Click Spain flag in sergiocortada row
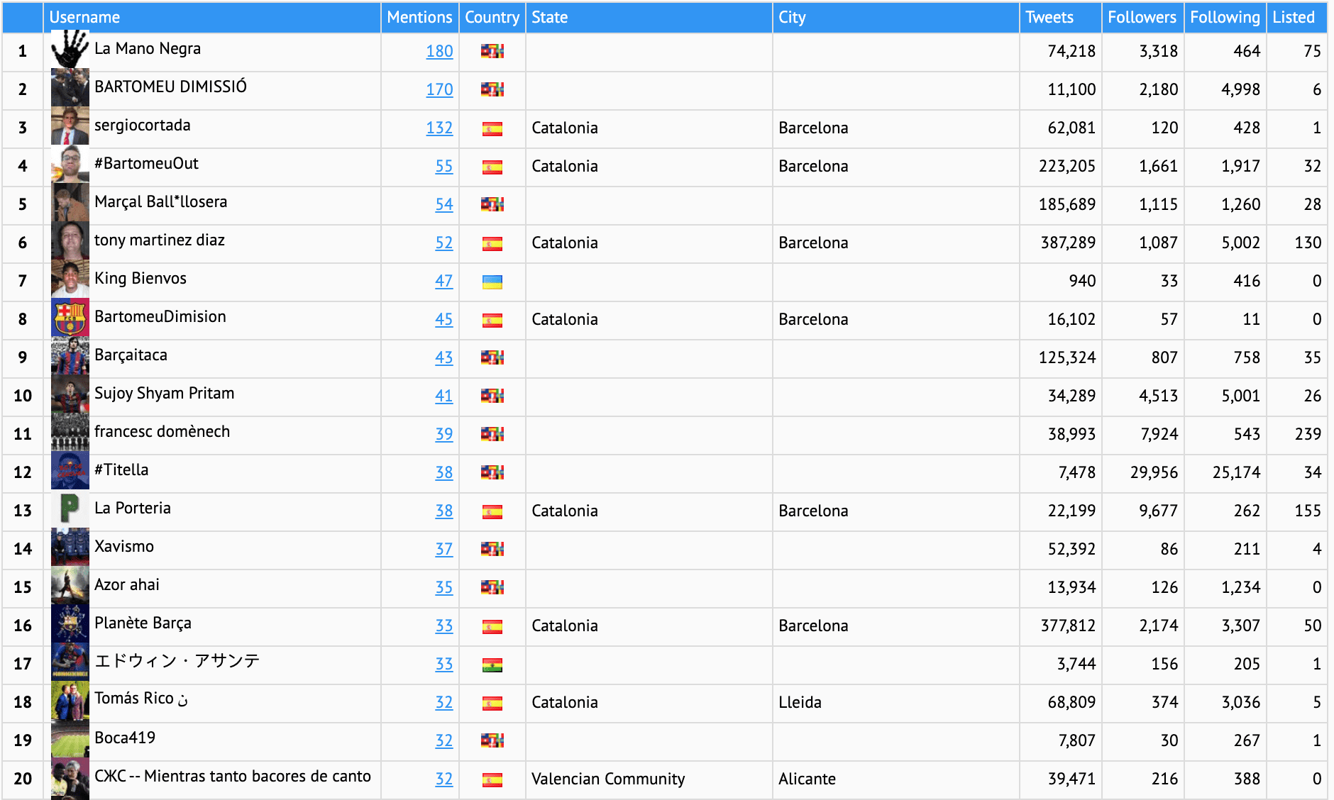Screen dimensions: 1334x800 click(492, 128)
